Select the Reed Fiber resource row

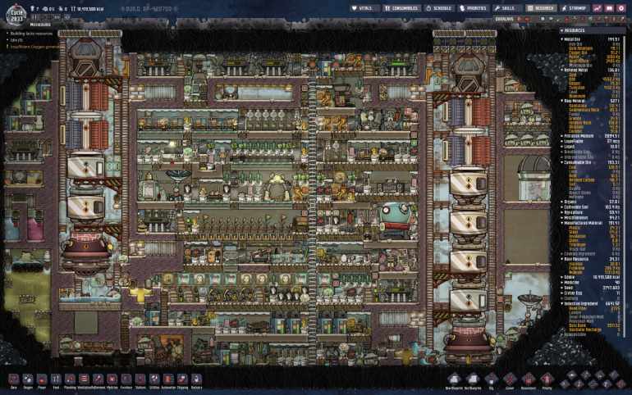(x=594, y=308)
